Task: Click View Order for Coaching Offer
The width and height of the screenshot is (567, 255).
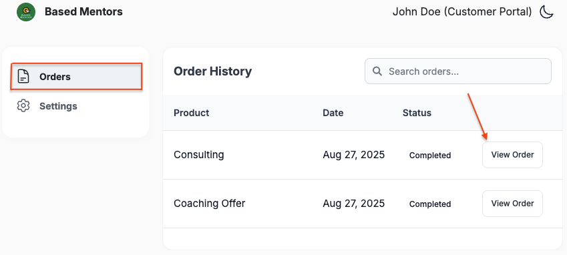Action: tap(512, 204)
